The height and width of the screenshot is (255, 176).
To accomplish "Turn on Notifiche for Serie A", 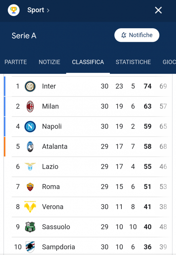I will tap(137, 35).
